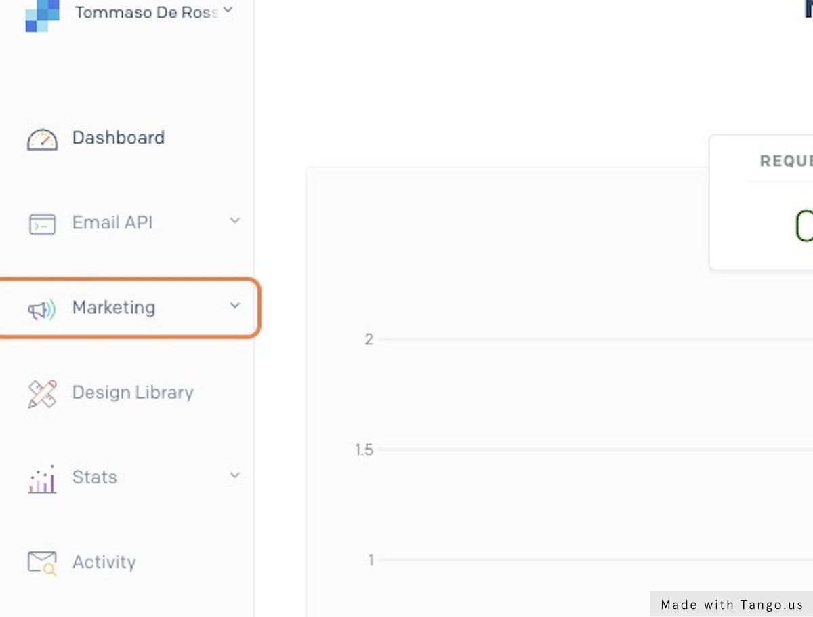Click the Marketing megaphone icon
Screen dimensions: 813x617
[42, 310]
